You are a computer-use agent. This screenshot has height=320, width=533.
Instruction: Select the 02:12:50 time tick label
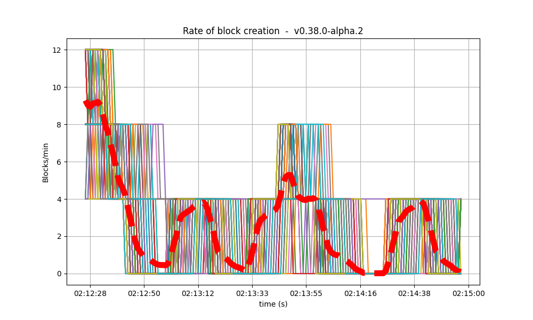tap(143, 291)
